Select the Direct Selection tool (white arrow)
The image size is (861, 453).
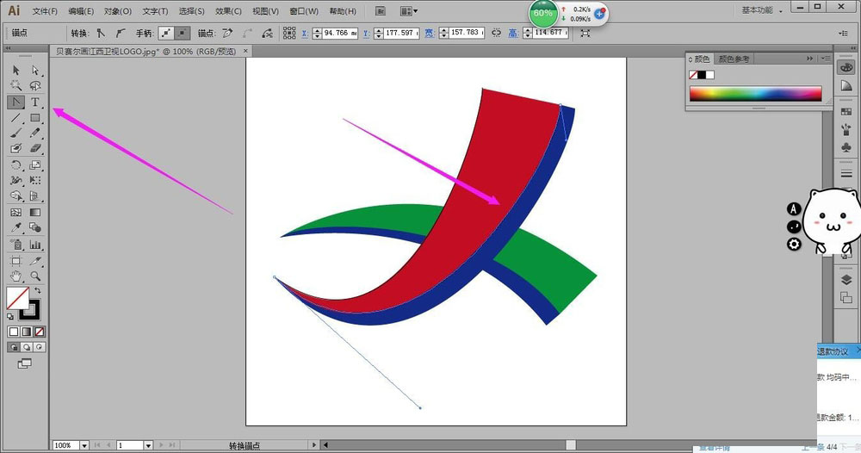pyautogui.click(x=35, y=71)
